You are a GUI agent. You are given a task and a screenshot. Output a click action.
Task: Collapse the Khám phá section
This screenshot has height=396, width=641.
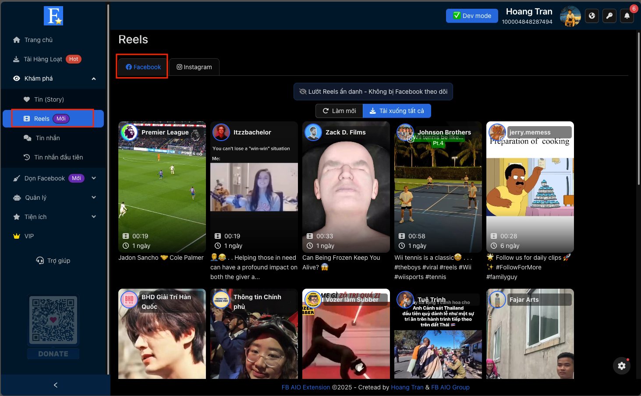[x=54, y=78]
